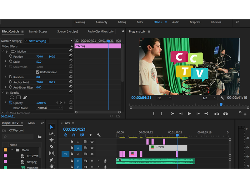Screen dimensions: 250x188
Task: Reset the Rotation parameter
Action: (x=71, y=77)
